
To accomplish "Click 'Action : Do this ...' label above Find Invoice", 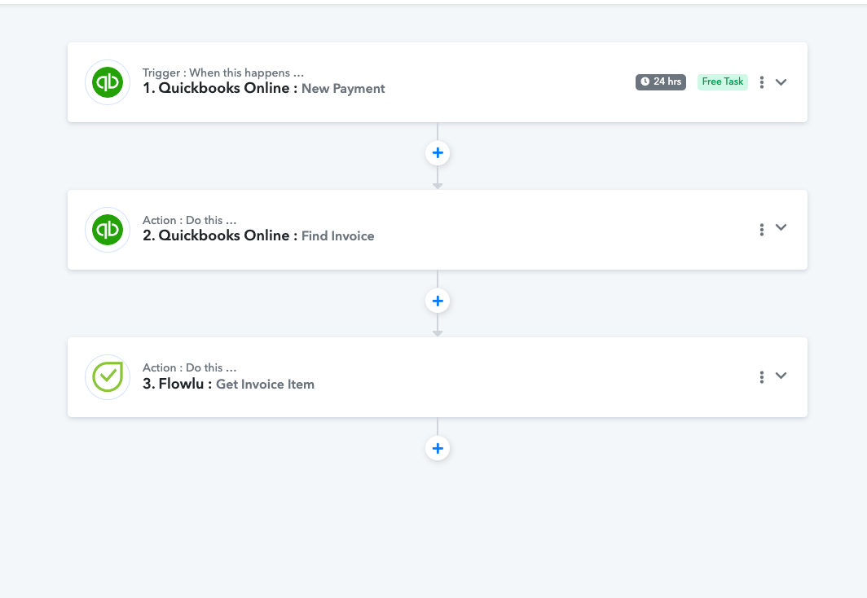I will (x=190, y=221).
